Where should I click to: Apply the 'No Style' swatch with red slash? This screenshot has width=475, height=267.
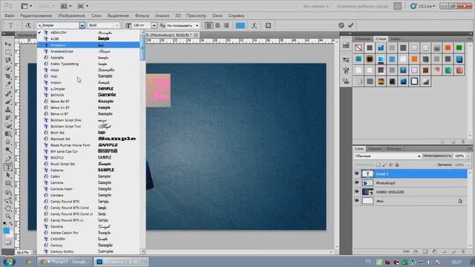[x=358, y=47]
